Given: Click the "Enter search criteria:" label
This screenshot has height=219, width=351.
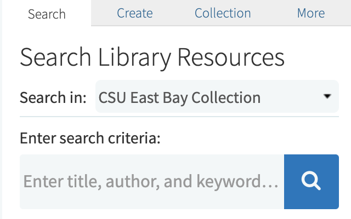Looking at the screenshot, I should [90, 138].
